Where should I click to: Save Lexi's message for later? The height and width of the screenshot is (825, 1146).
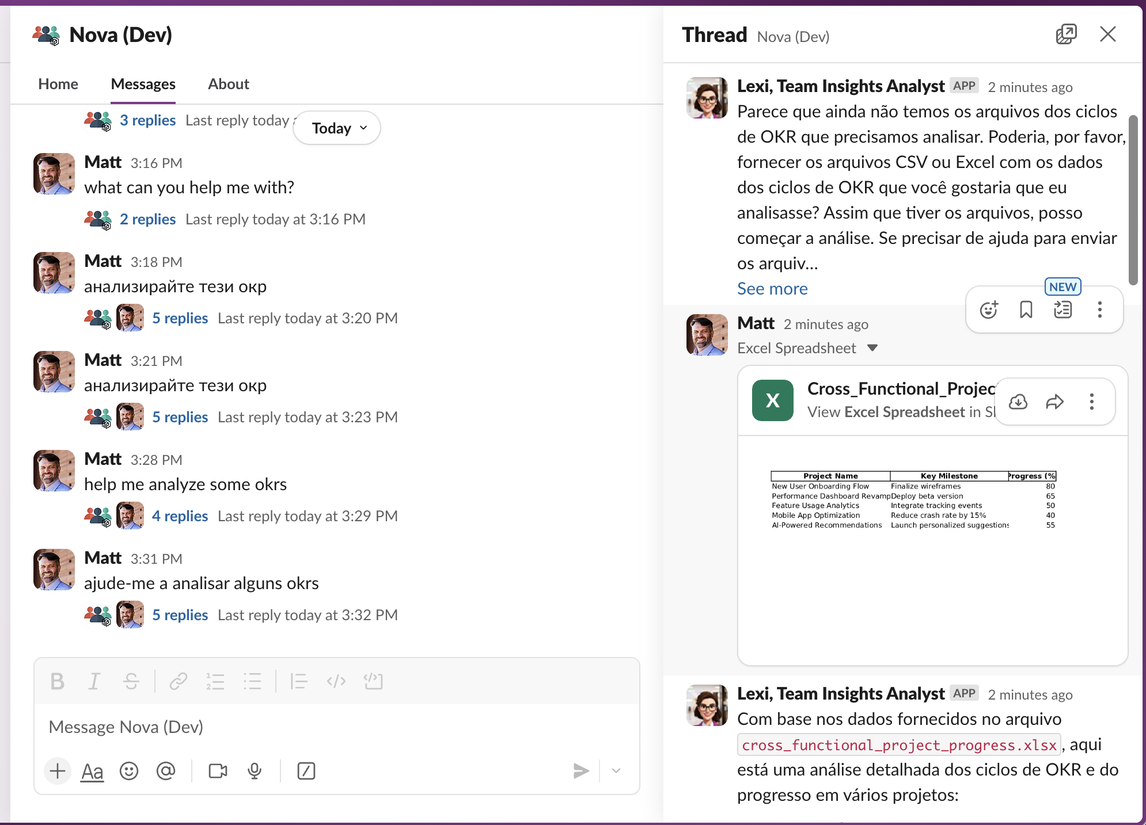(1025, 310)
